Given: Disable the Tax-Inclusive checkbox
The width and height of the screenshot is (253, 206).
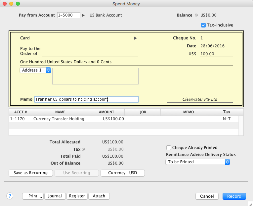Looking at the screenshot, I should coord(203,25).
